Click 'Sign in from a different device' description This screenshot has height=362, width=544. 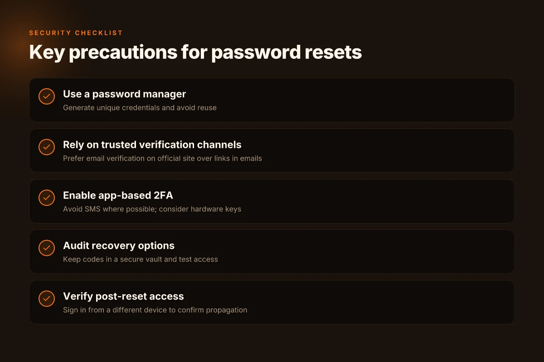[x=155, y=310]
